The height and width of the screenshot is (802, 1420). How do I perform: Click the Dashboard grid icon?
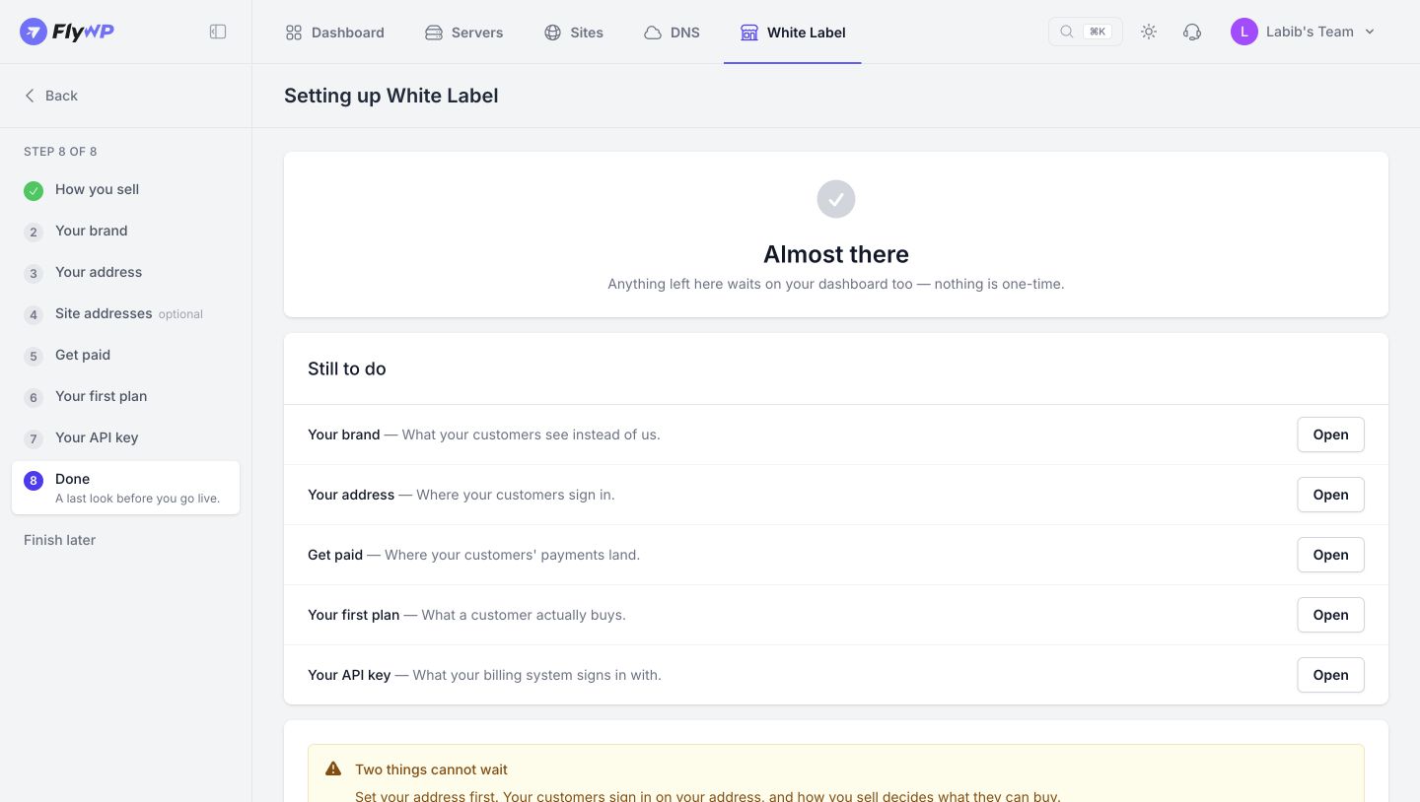coord(294,33)
